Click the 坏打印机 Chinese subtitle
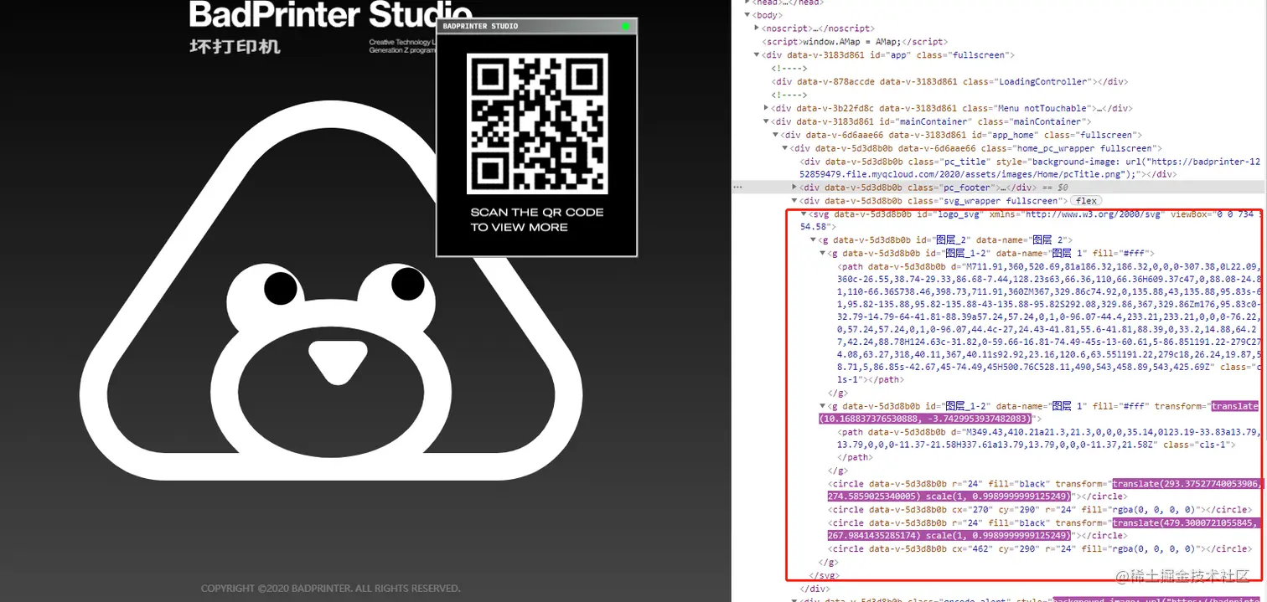This screenshot has width=1267, height=602. point(235,47)
